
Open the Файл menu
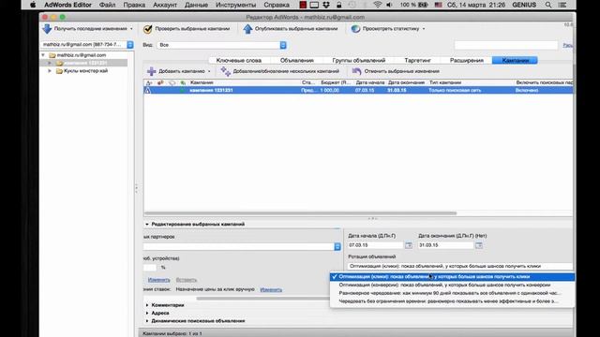coord(107,5)
